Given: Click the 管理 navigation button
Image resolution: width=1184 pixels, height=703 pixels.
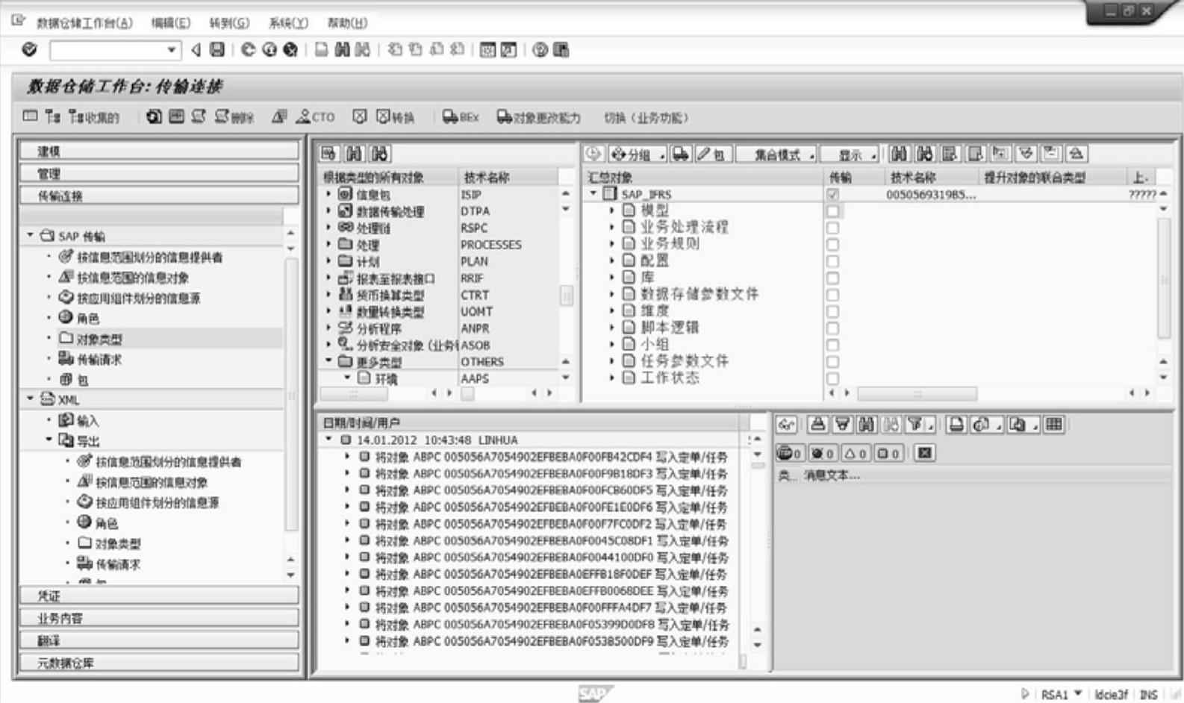Looking at the screenshot, I should coord(159,173).
